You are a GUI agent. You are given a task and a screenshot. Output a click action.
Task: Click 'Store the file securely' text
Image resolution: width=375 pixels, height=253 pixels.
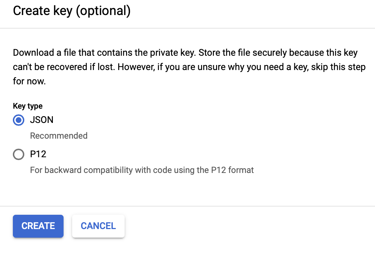242,53
